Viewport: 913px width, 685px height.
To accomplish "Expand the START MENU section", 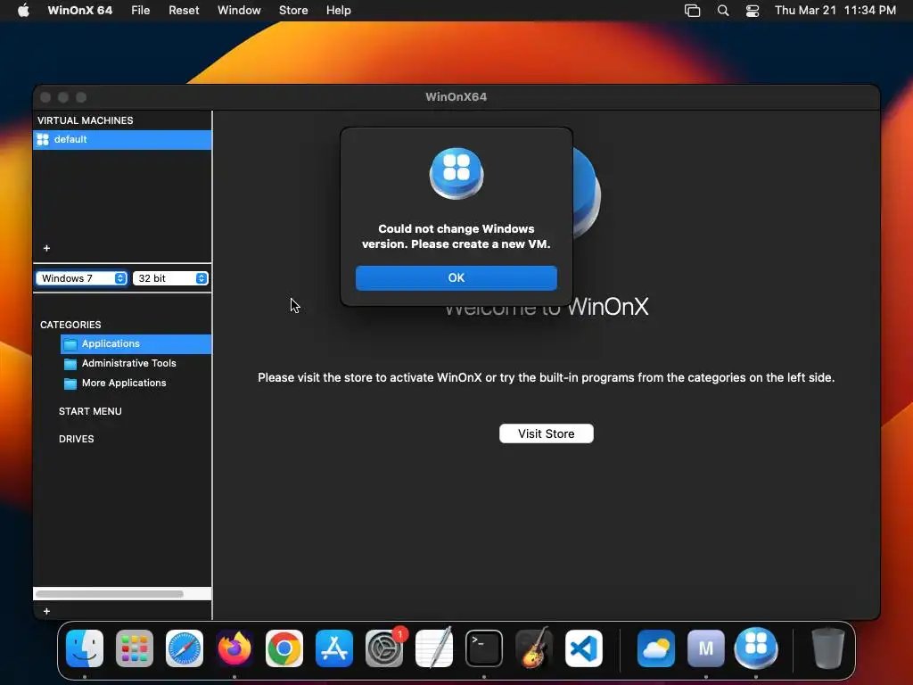I will tap(90, 411).
